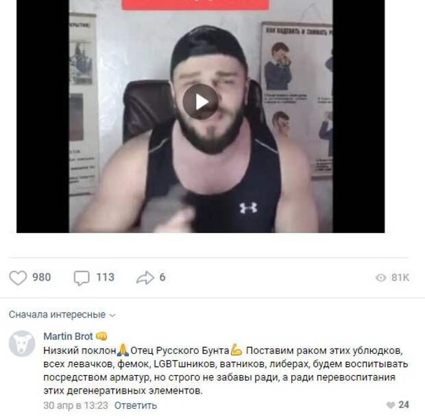Click the sort order chevron arrow
Image resolution: width=425 pixels, height=419 pixels.
click(112, 315)
